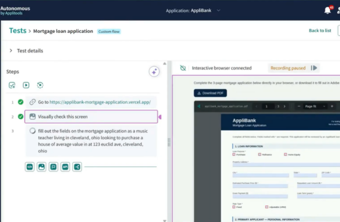Viewport: 340px width, 222px height.
Task: Click the Steps panel scroll up arrow
Action: [x=165, y=63]
